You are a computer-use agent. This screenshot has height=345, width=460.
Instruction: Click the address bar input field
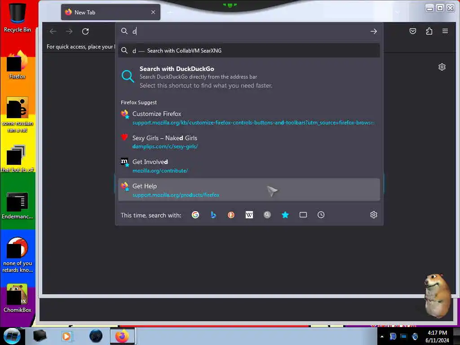tap(249, 31)
